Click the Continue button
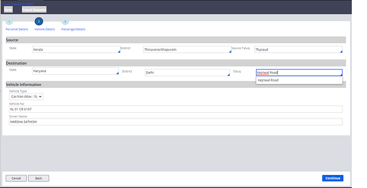The height and width of the screenshot is (188, 367). coord(332,178)
